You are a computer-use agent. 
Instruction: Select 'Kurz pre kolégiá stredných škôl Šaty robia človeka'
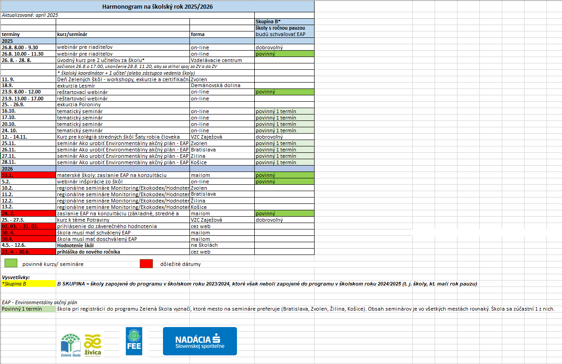coord(122,136)
